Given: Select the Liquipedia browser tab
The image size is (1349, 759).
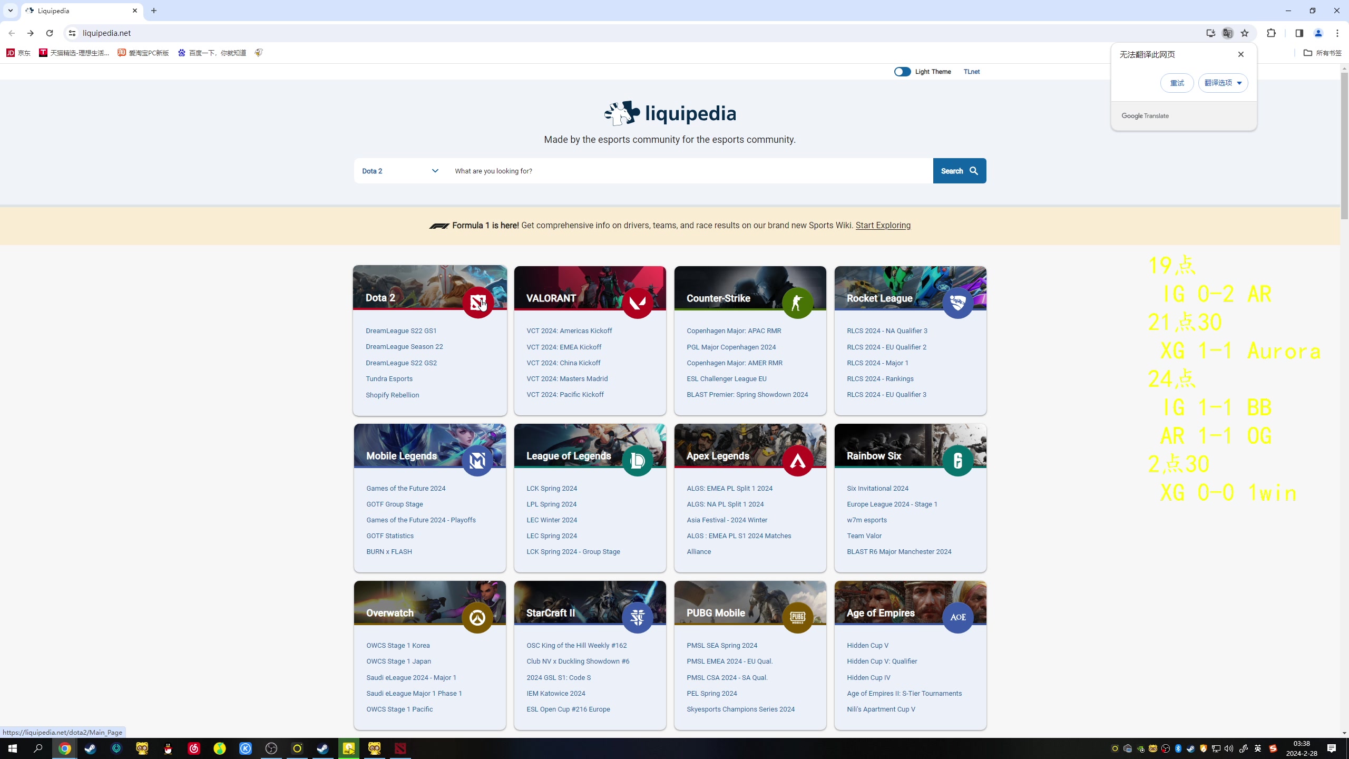Looking at the screenshot, I should (x=82, y=11).
